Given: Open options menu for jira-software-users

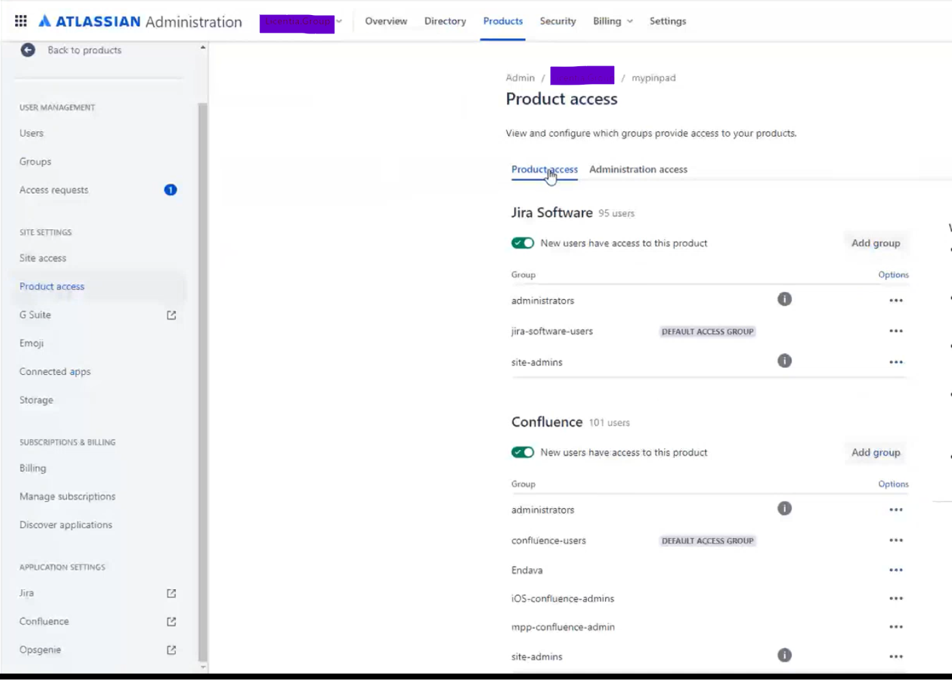Looking at the screenshot, I should pos(896,330).
